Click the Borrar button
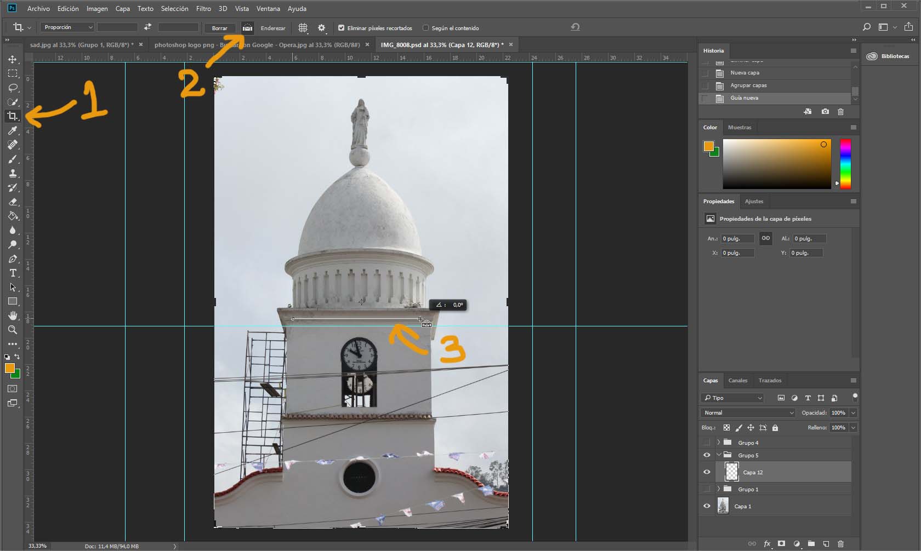 (219, 28)
